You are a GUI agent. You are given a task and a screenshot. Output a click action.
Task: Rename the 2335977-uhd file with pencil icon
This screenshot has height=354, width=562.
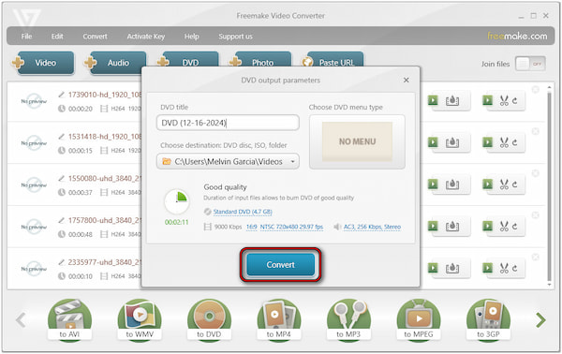point(61,262)
